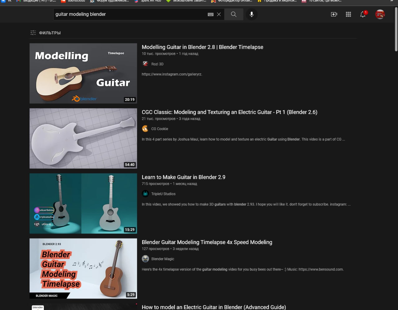Open notifications bell icon

[x=363, y=14]
